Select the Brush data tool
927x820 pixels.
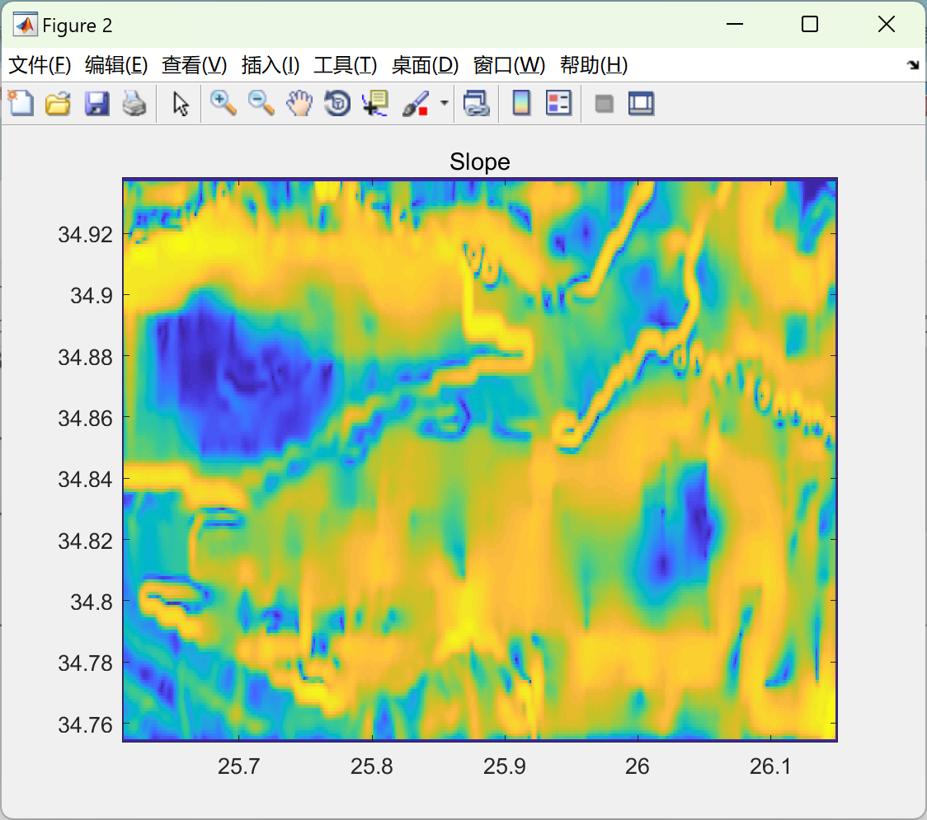point(416,103)
